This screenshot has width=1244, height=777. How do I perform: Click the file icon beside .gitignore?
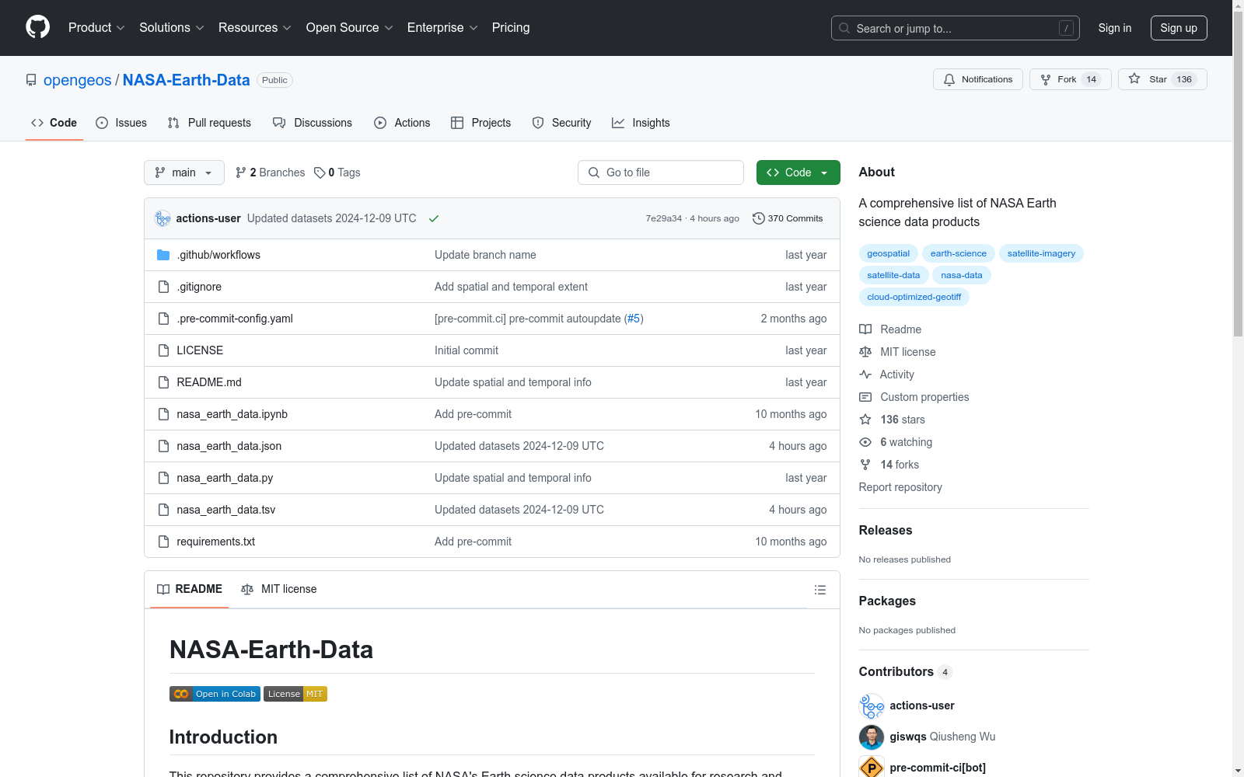163,287
